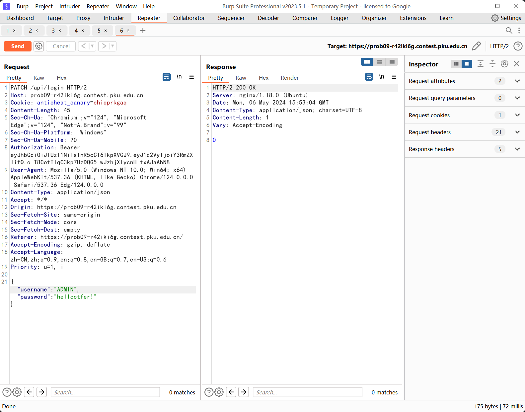Switch response view to Hex

(263, 78)
